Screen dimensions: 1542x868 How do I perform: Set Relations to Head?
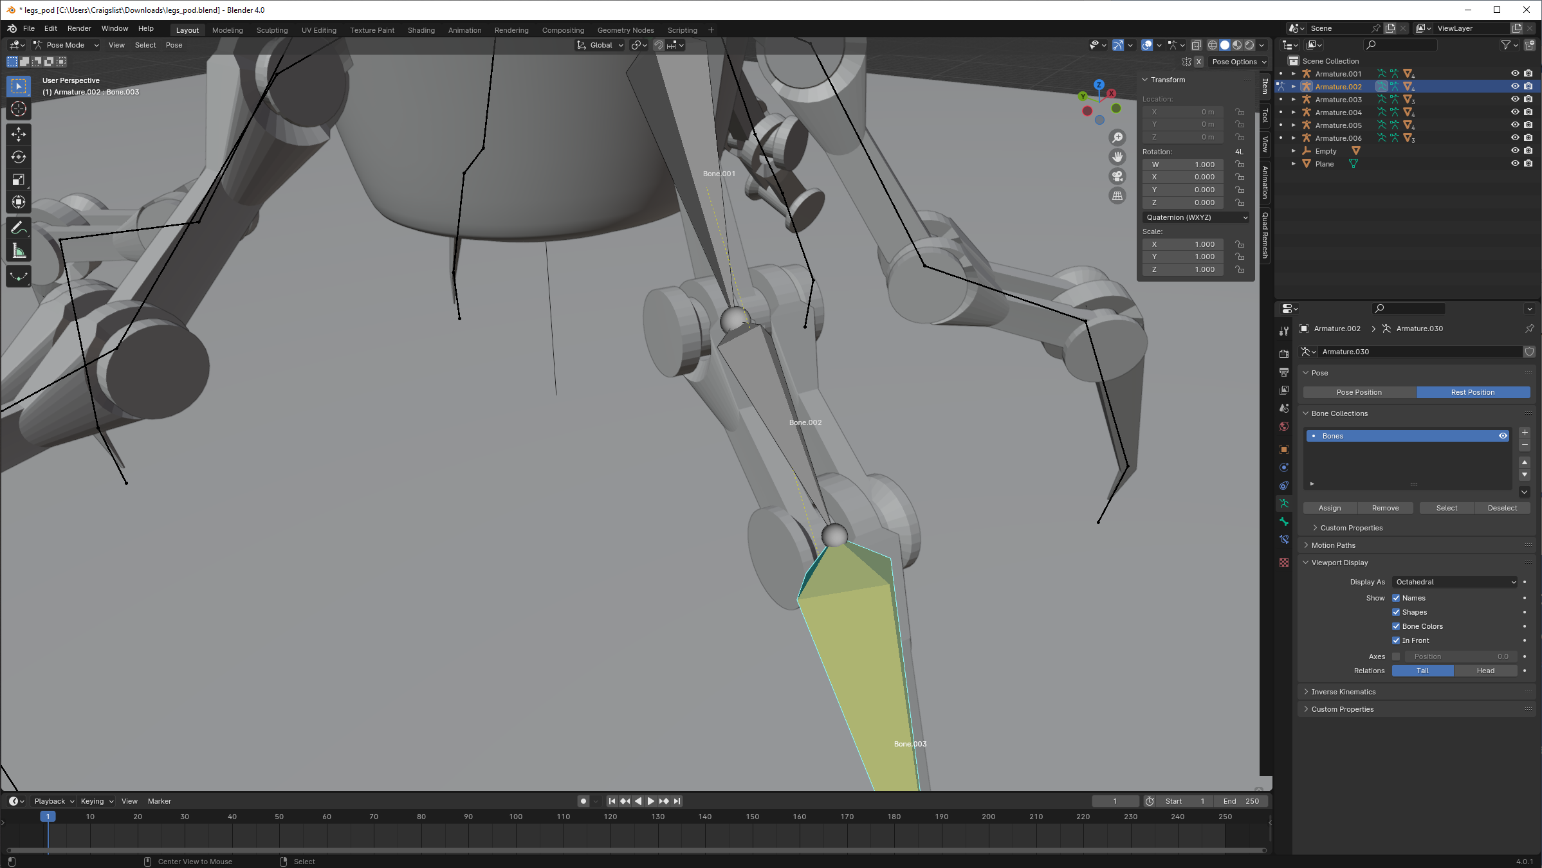click(1485, 671)
